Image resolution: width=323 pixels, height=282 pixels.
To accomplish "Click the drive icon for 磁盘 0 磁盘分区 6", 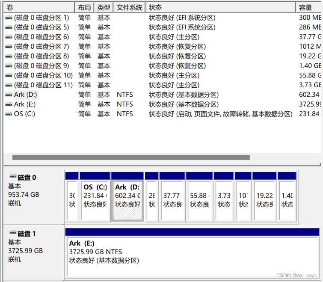I will 9,37.
